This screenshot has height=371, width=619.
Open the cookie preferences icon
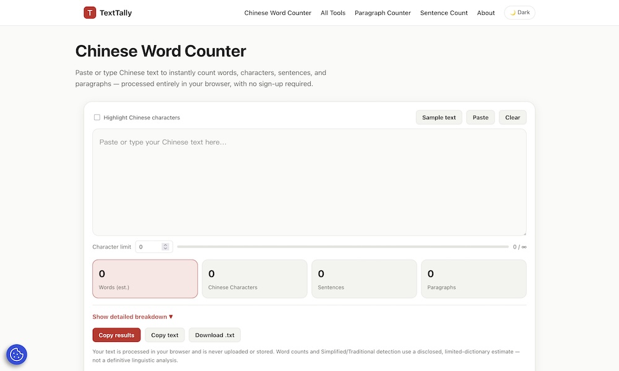pyautogui.click(x=17, y=354)
